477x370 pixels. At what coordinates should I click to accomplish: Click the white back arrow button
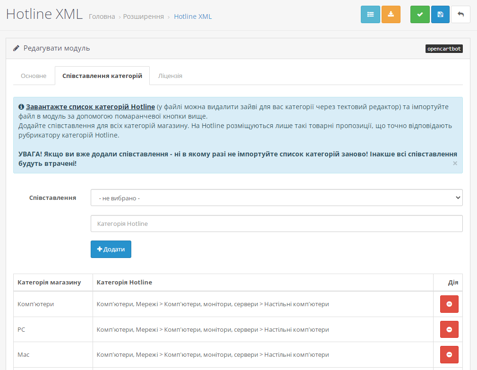pos(460,14)
